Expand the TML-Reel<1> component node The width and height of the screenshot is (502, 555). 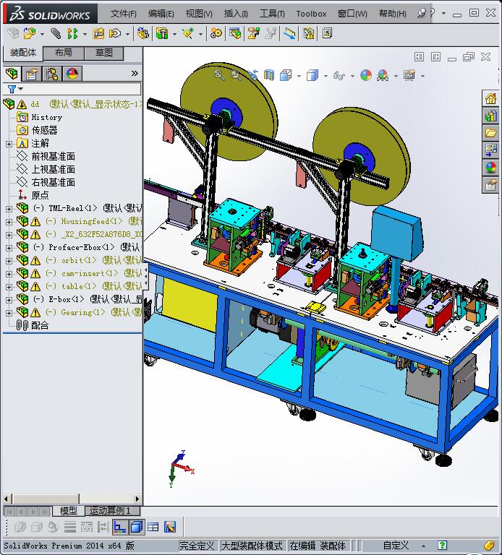9,209
